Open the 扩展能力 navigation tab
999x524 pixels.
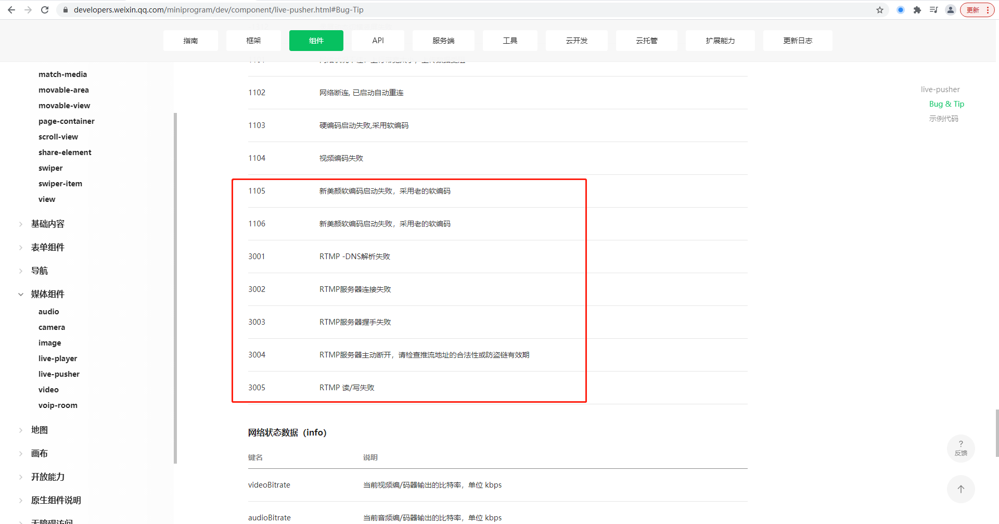720,41
